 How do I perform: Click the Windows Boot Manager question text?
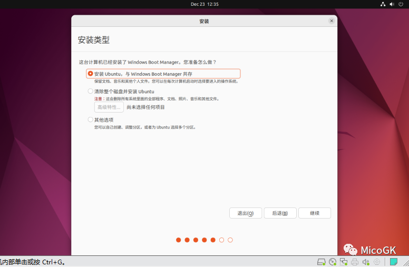click(x=148, y=62)
